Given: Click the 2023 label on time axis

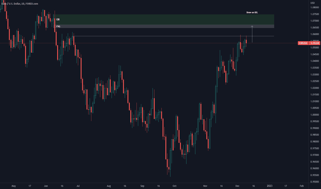Looking at the screenshot, I should click(x=270, y=186).
